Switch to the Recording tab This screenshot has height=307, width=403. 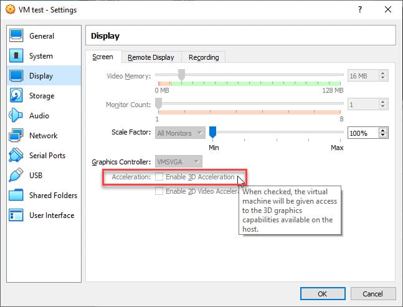click(204, 57)
